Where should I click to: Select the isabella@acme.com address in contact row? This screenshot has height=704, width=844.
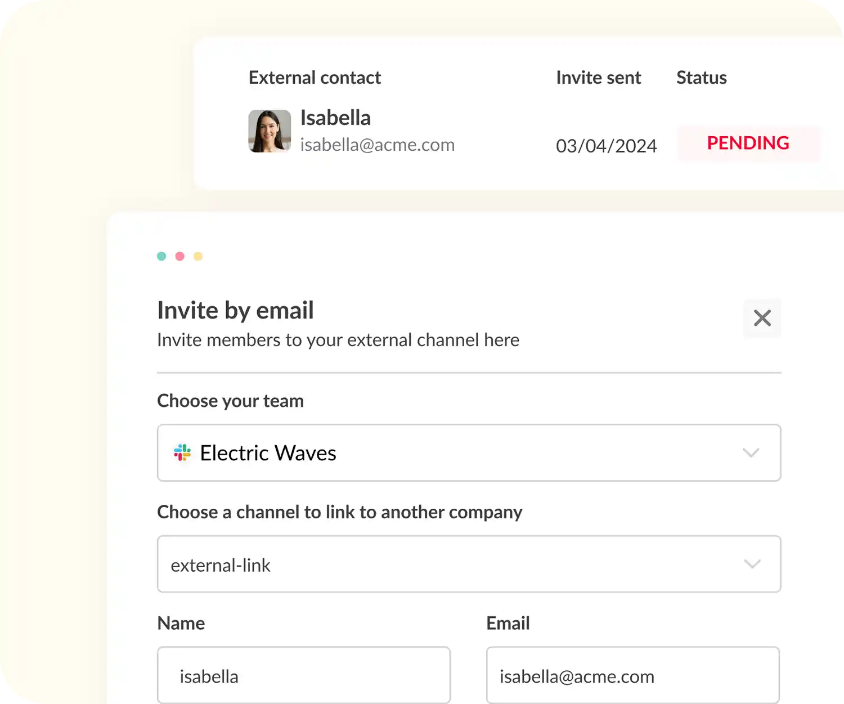[378, 145]
